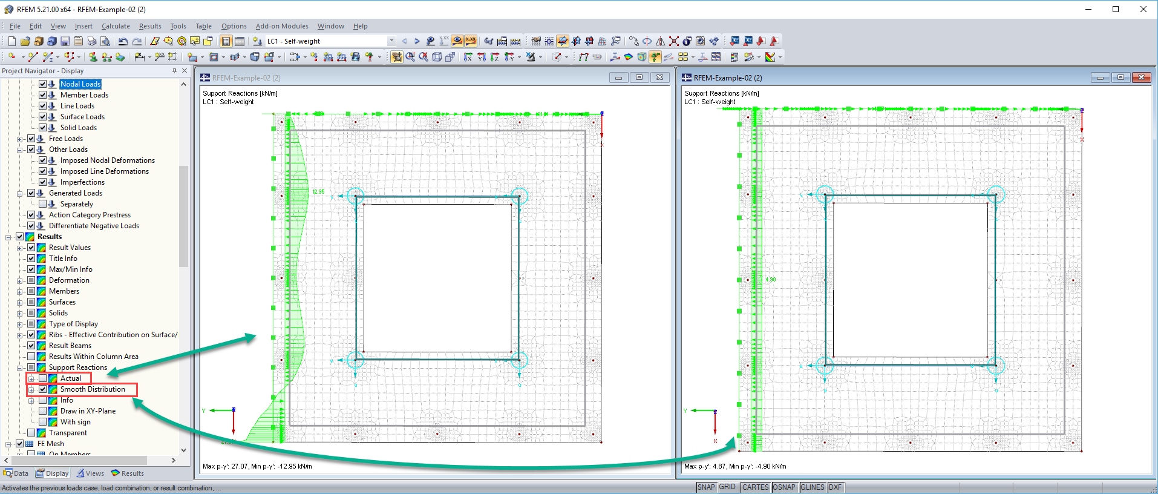Toggle Imperfections checkbox
This screenshot has width=1158, height=494.
[42, 182]
